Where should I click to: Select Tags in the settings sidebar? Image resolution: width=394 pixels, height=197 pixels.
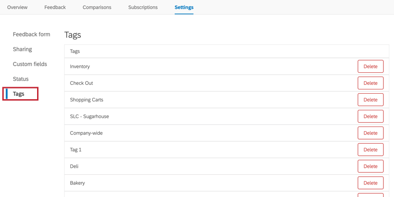click(x=19, y=94)
